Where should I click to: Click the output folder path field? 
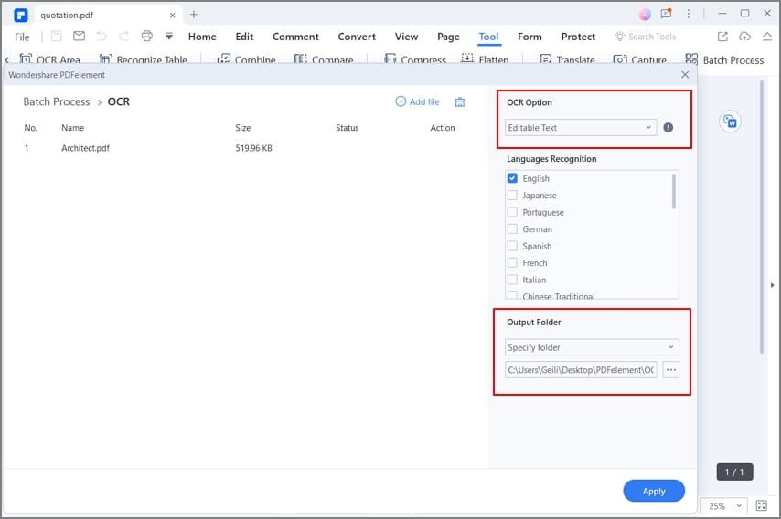581,370
